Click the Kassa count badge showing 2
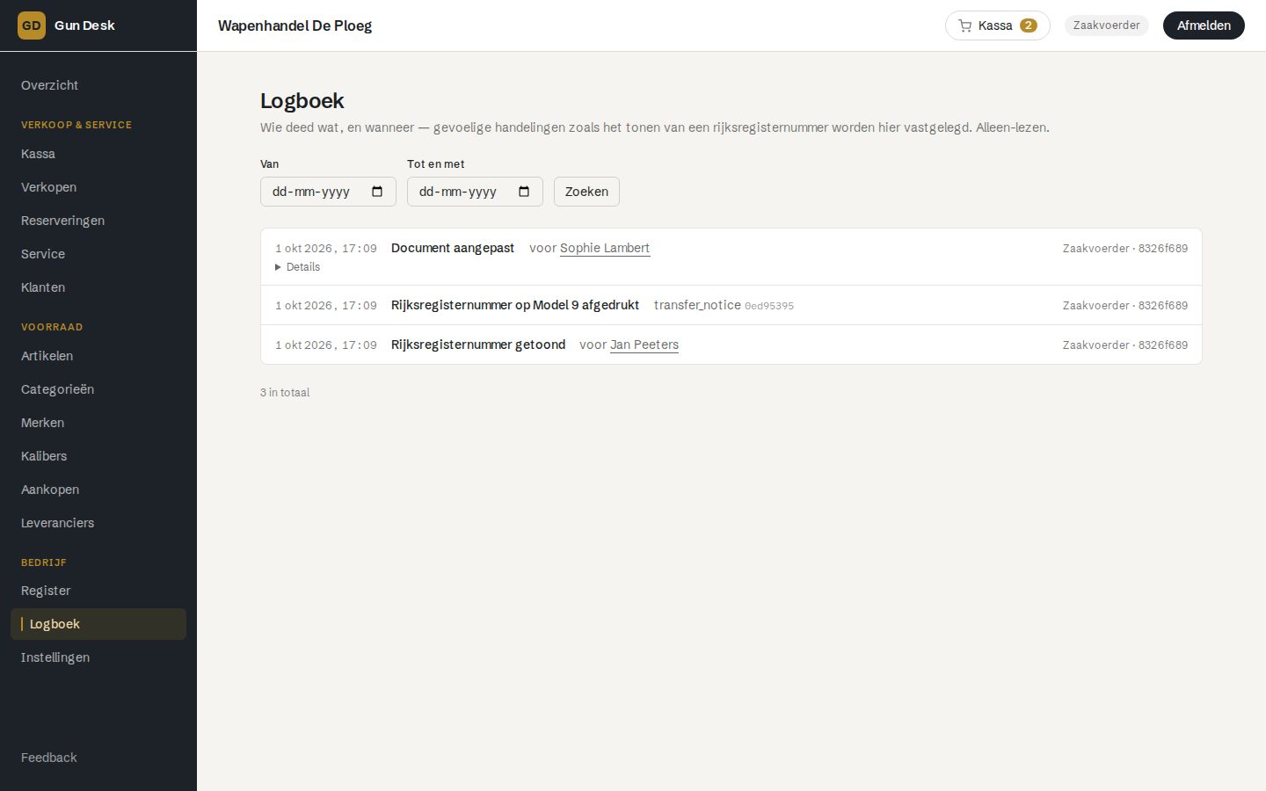This screenshot has height=791, width=1266. pyautogui.click(x=1028, y=25)
